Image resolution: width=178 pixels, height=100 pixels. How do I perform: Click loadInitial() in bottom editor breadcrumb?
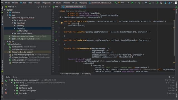[x=86, y=74]
